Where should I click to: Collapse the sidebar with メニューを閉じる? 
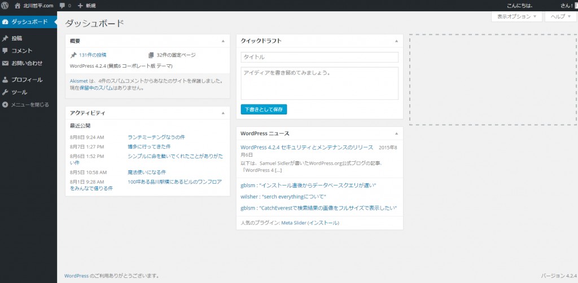(x=29, y=104)
